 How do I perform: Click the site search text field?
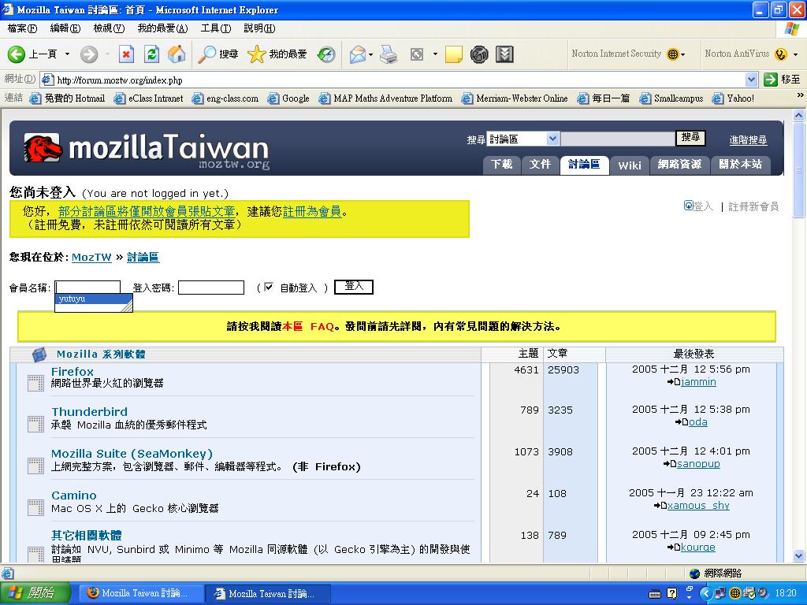(x=618, y=139)
